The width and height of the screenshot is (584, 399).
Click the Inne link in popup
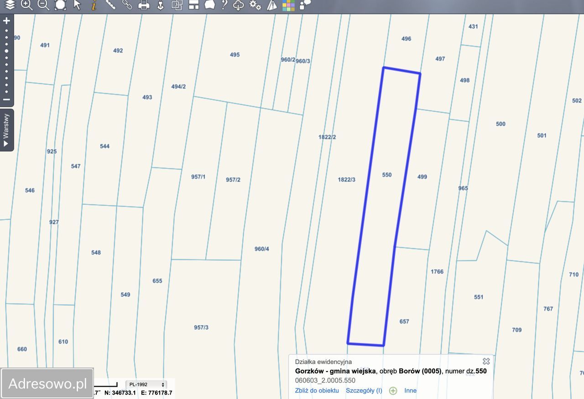click(x=410, y=390)
